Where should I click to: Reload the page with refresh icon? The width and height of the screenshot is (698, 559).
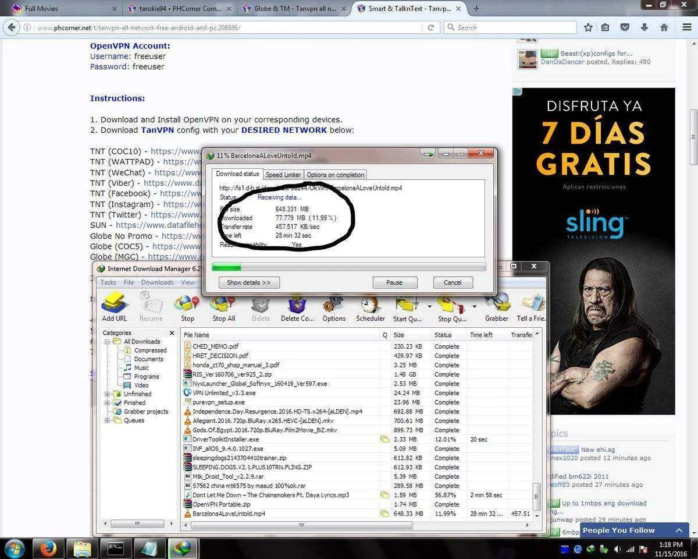tap(430, 27)
